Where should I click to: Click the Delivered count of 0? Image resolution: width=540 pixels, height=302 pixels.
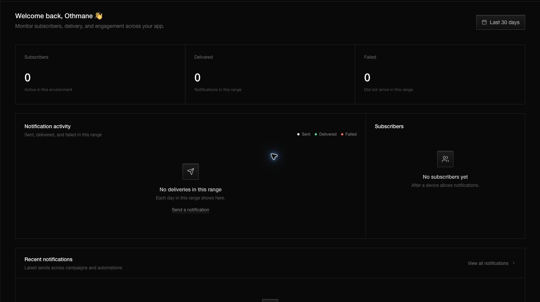[197, 78]
